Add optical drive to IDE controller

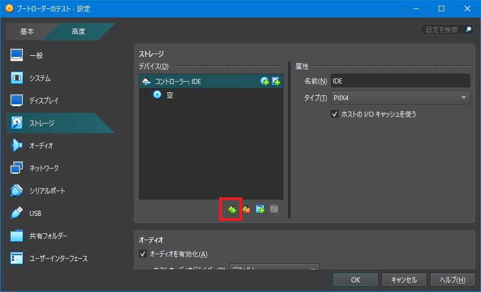coord(264,81)
